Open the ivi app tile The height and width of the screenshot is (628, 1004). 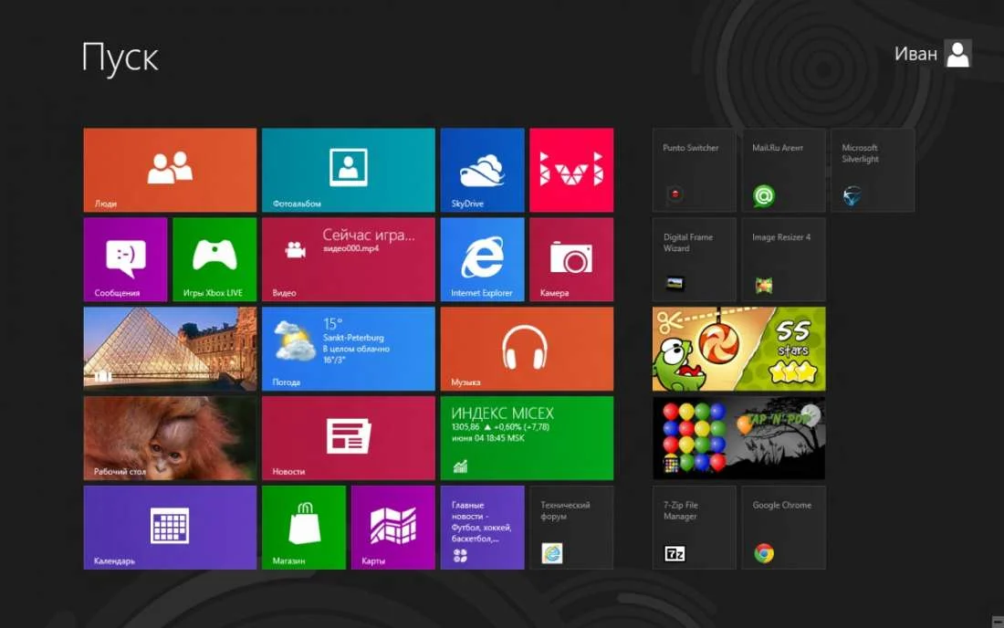(x=571, y=170)
